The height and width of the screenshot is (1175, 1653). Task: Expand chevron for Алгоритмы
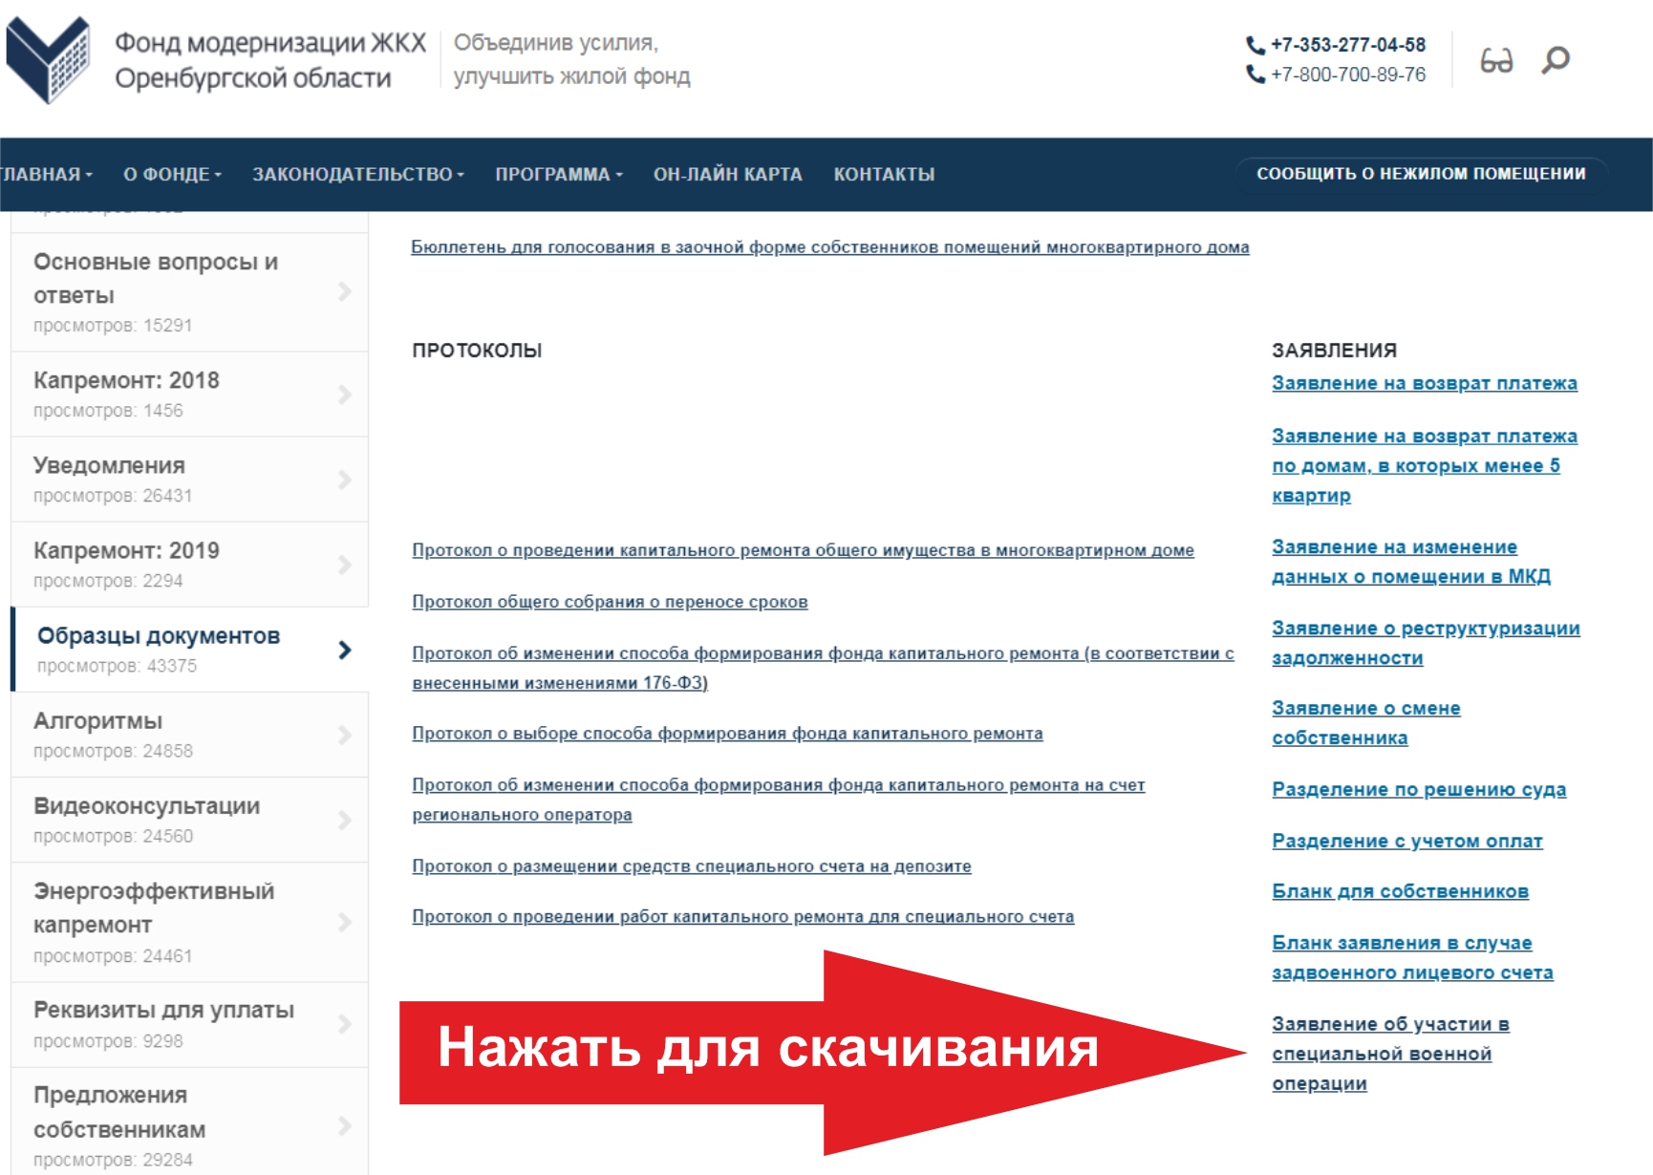(x=345, y=735)
